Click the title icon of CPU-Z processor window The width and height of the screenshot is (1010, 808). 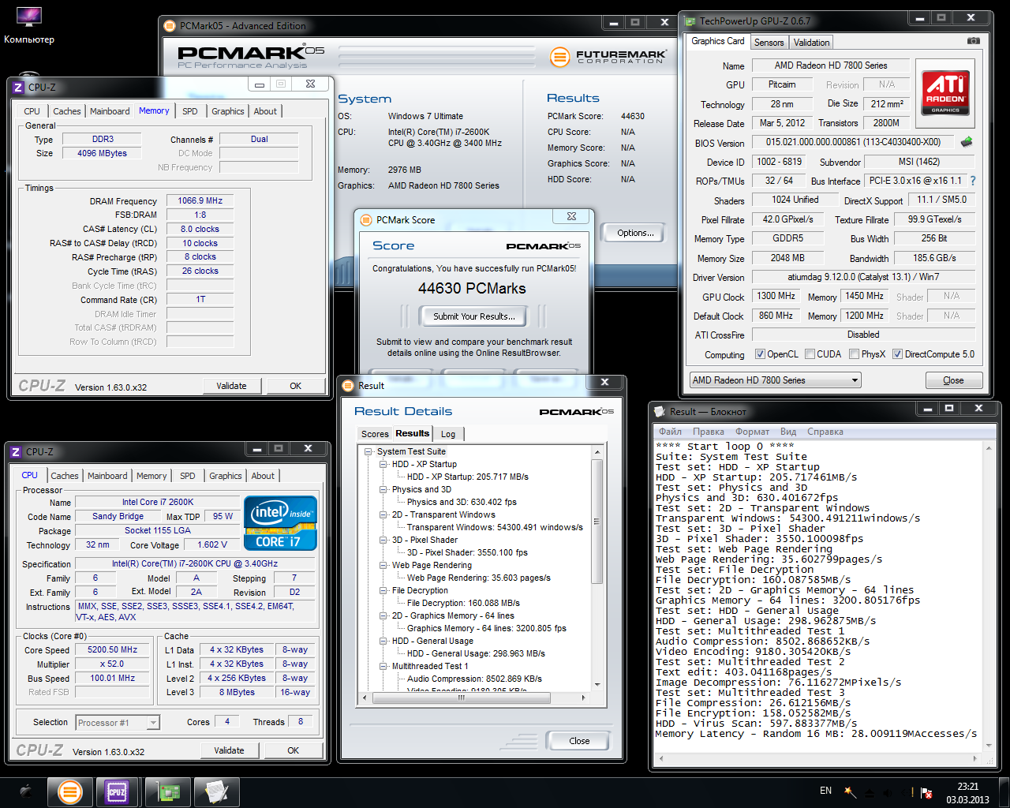coord(16,452)
